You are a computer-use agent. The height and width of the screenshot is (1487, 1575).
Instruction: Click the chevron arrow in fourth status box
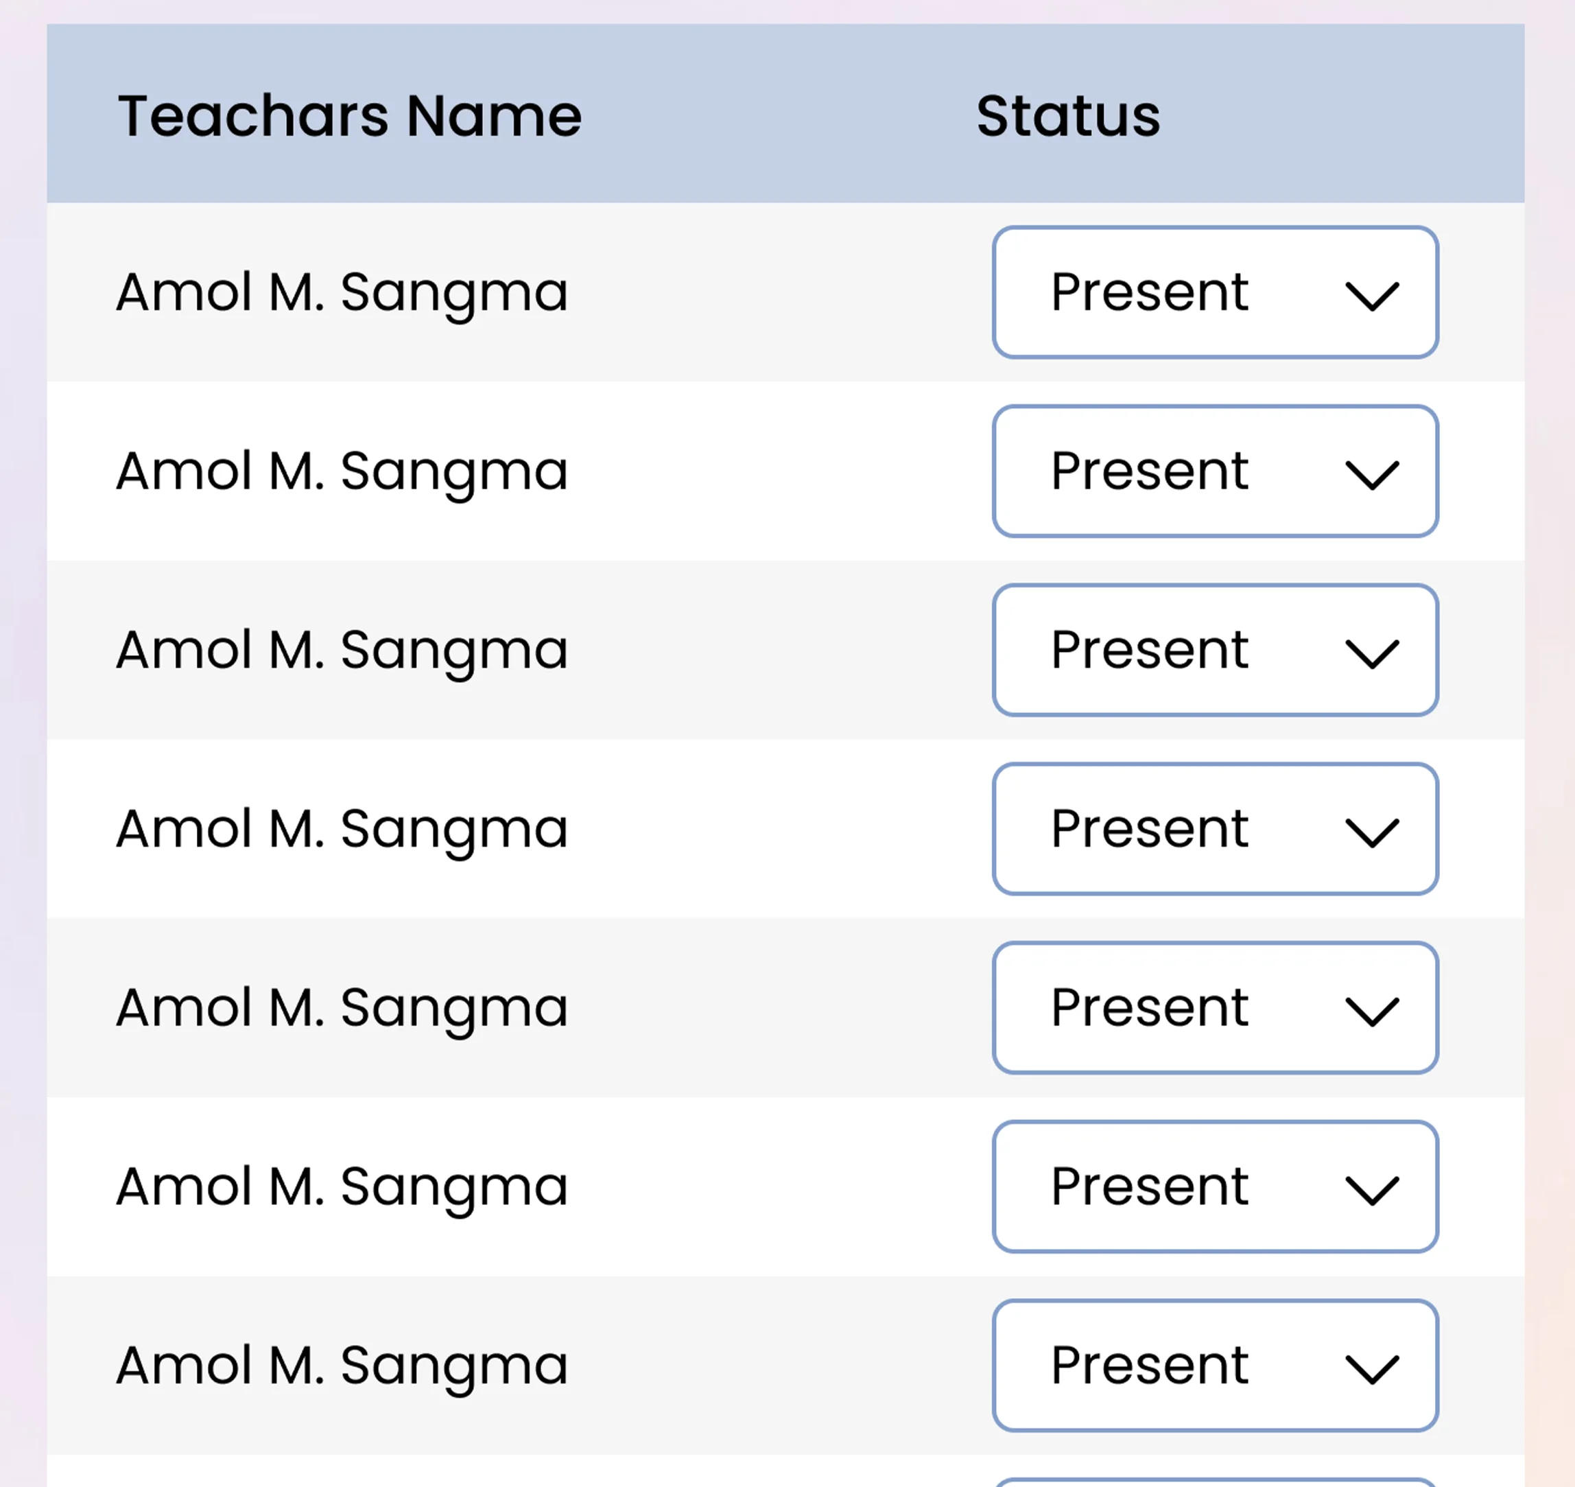pyautogui.click(x=1372, y=833)
